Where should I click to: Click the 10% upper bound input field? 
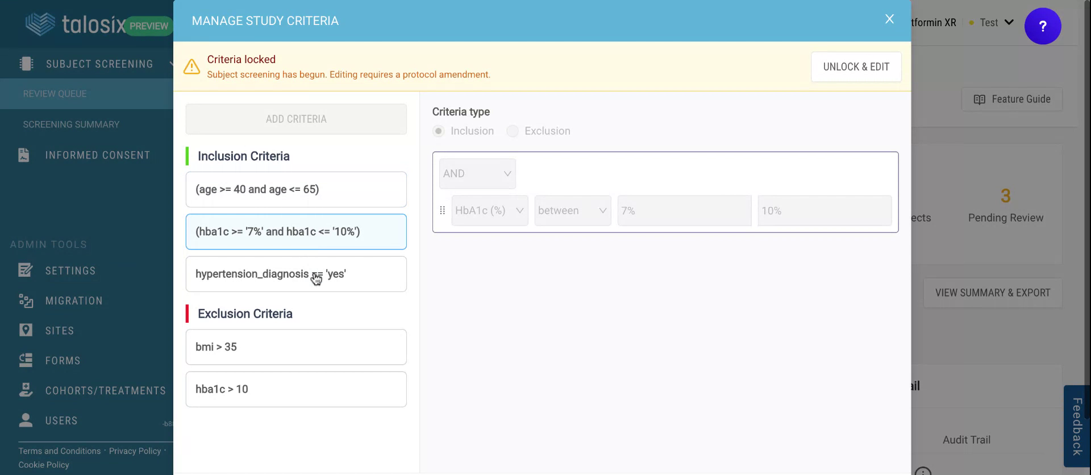[x=824, y=211]
